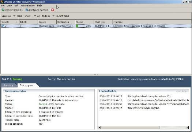Click the VMware Converter title bar icon
This screenshot has height=132, width=192.
(2, 2)
